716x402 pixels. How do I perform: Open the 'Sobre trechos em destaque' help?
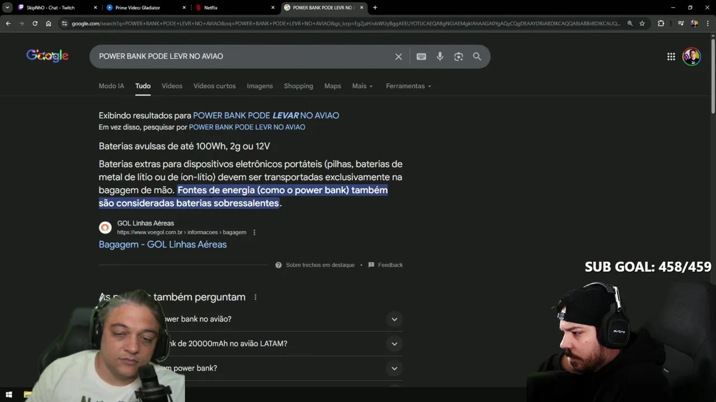[x=279, y=265]
